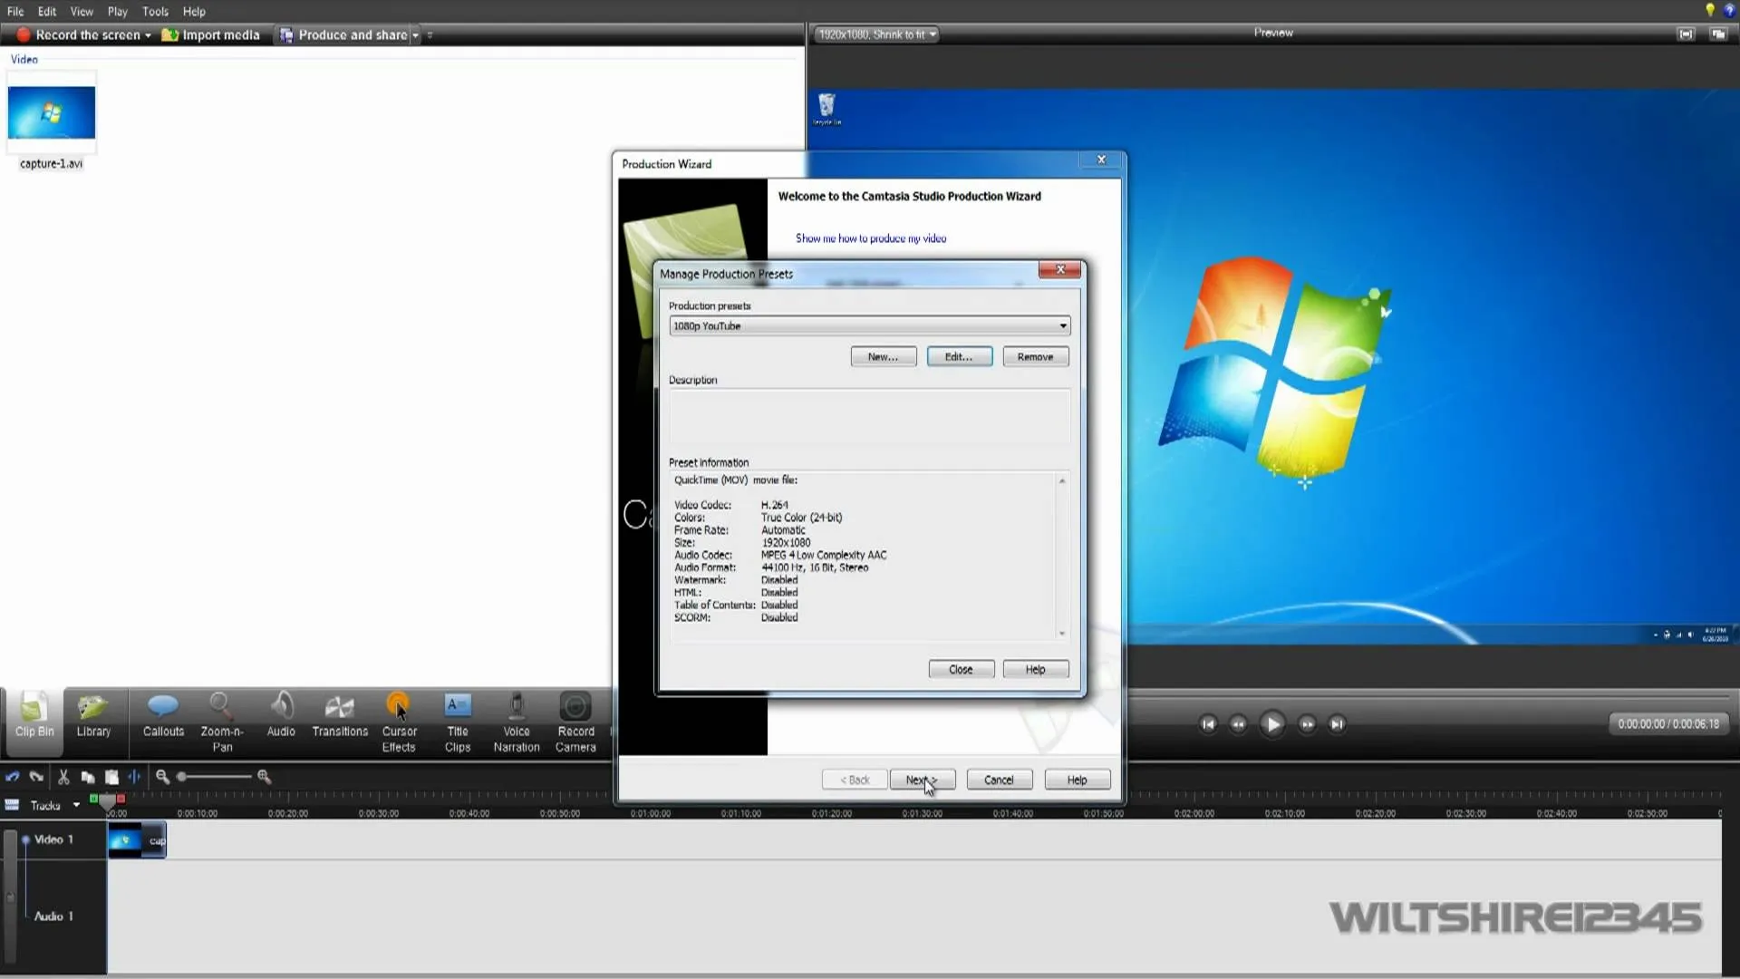
Task: Click red selection end marker
Action: tap(121, 799)
